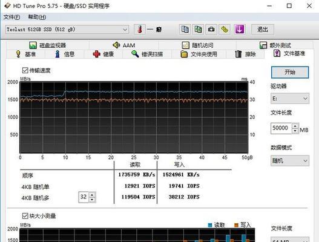Switch to 基准 tab
Viewport: 319px width, 242px height.
[x=26, y=54]
